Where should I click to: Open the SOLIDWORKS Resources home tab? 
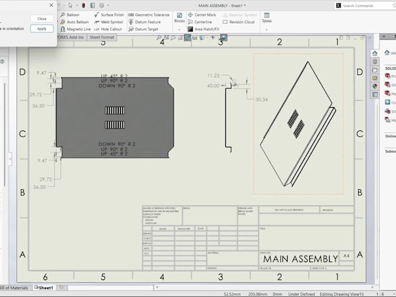pyautogui.click(x=375, y=54)
